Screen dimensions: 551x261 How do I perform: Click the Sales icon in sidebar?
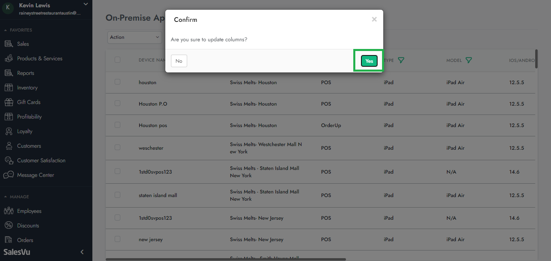click(9, 44)
